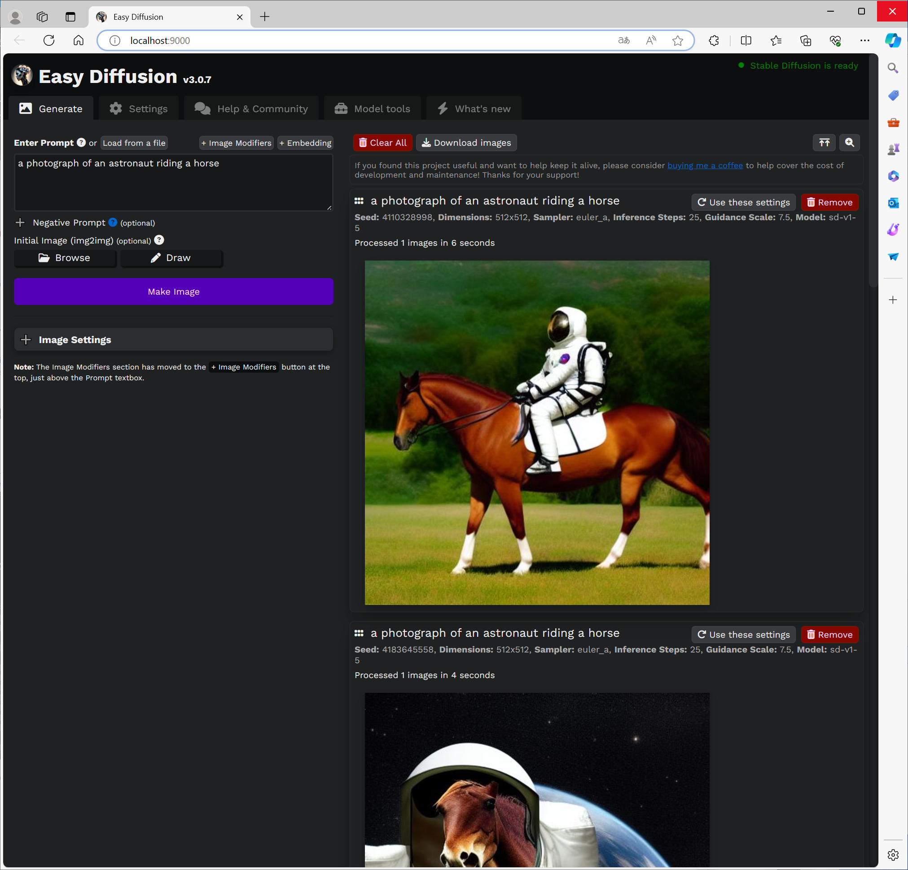Click the Negative Prompt blue help icon
The height and width of the screenshot is (870, 908).
113,222
